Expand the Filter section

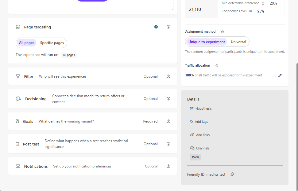[92, 76]
